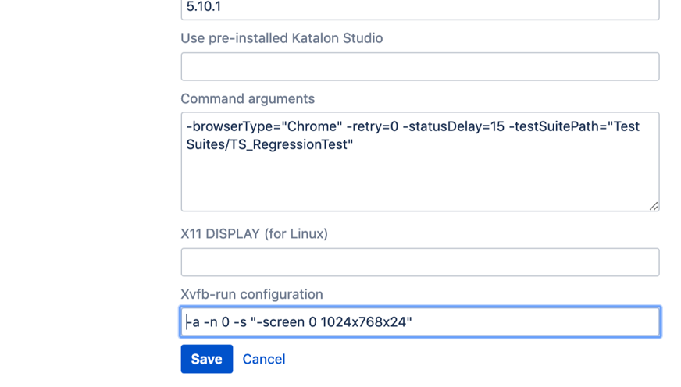Click the "Use pre-installed Katalon Studio" label

coord(281,37)
